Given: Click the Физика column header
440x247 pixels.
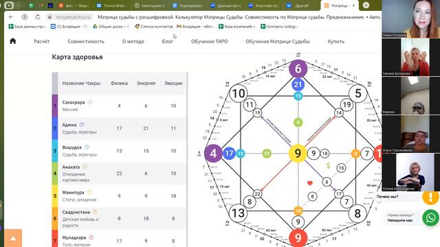Looking at the screenshot, I should (119, 83).
